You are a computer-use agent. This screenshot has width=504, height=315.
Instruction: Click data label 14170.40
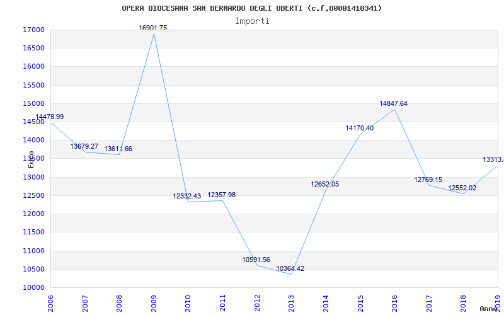coord(359,128)
